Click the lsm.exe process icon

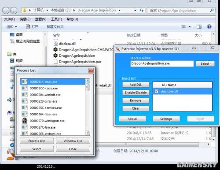pyautogui.click(x=25, y=127)
